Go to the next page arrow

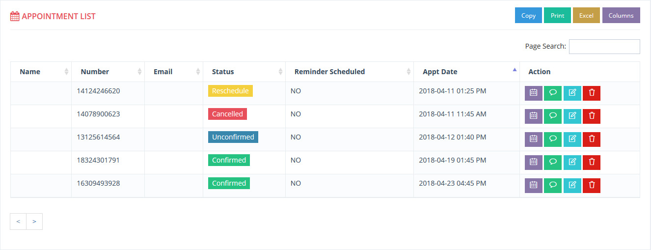(34, 222)
